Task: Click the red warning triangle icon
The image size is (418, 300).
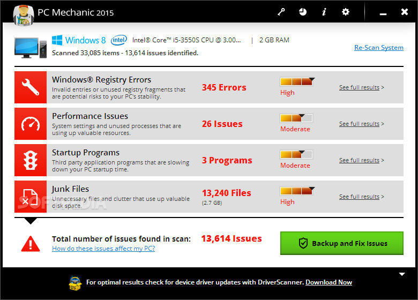Action: [x=30, y=243]
